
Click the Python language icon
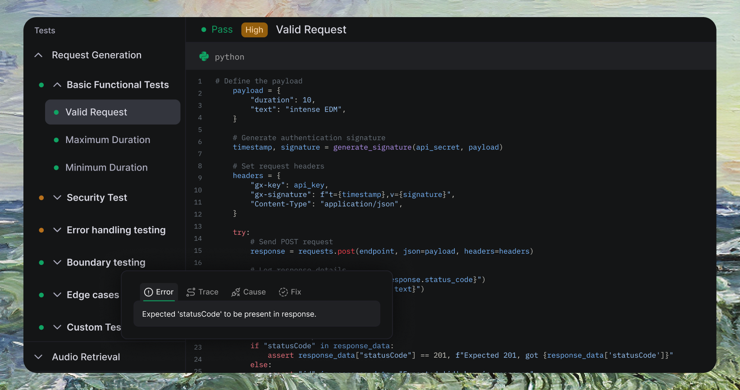click(204, 56)
